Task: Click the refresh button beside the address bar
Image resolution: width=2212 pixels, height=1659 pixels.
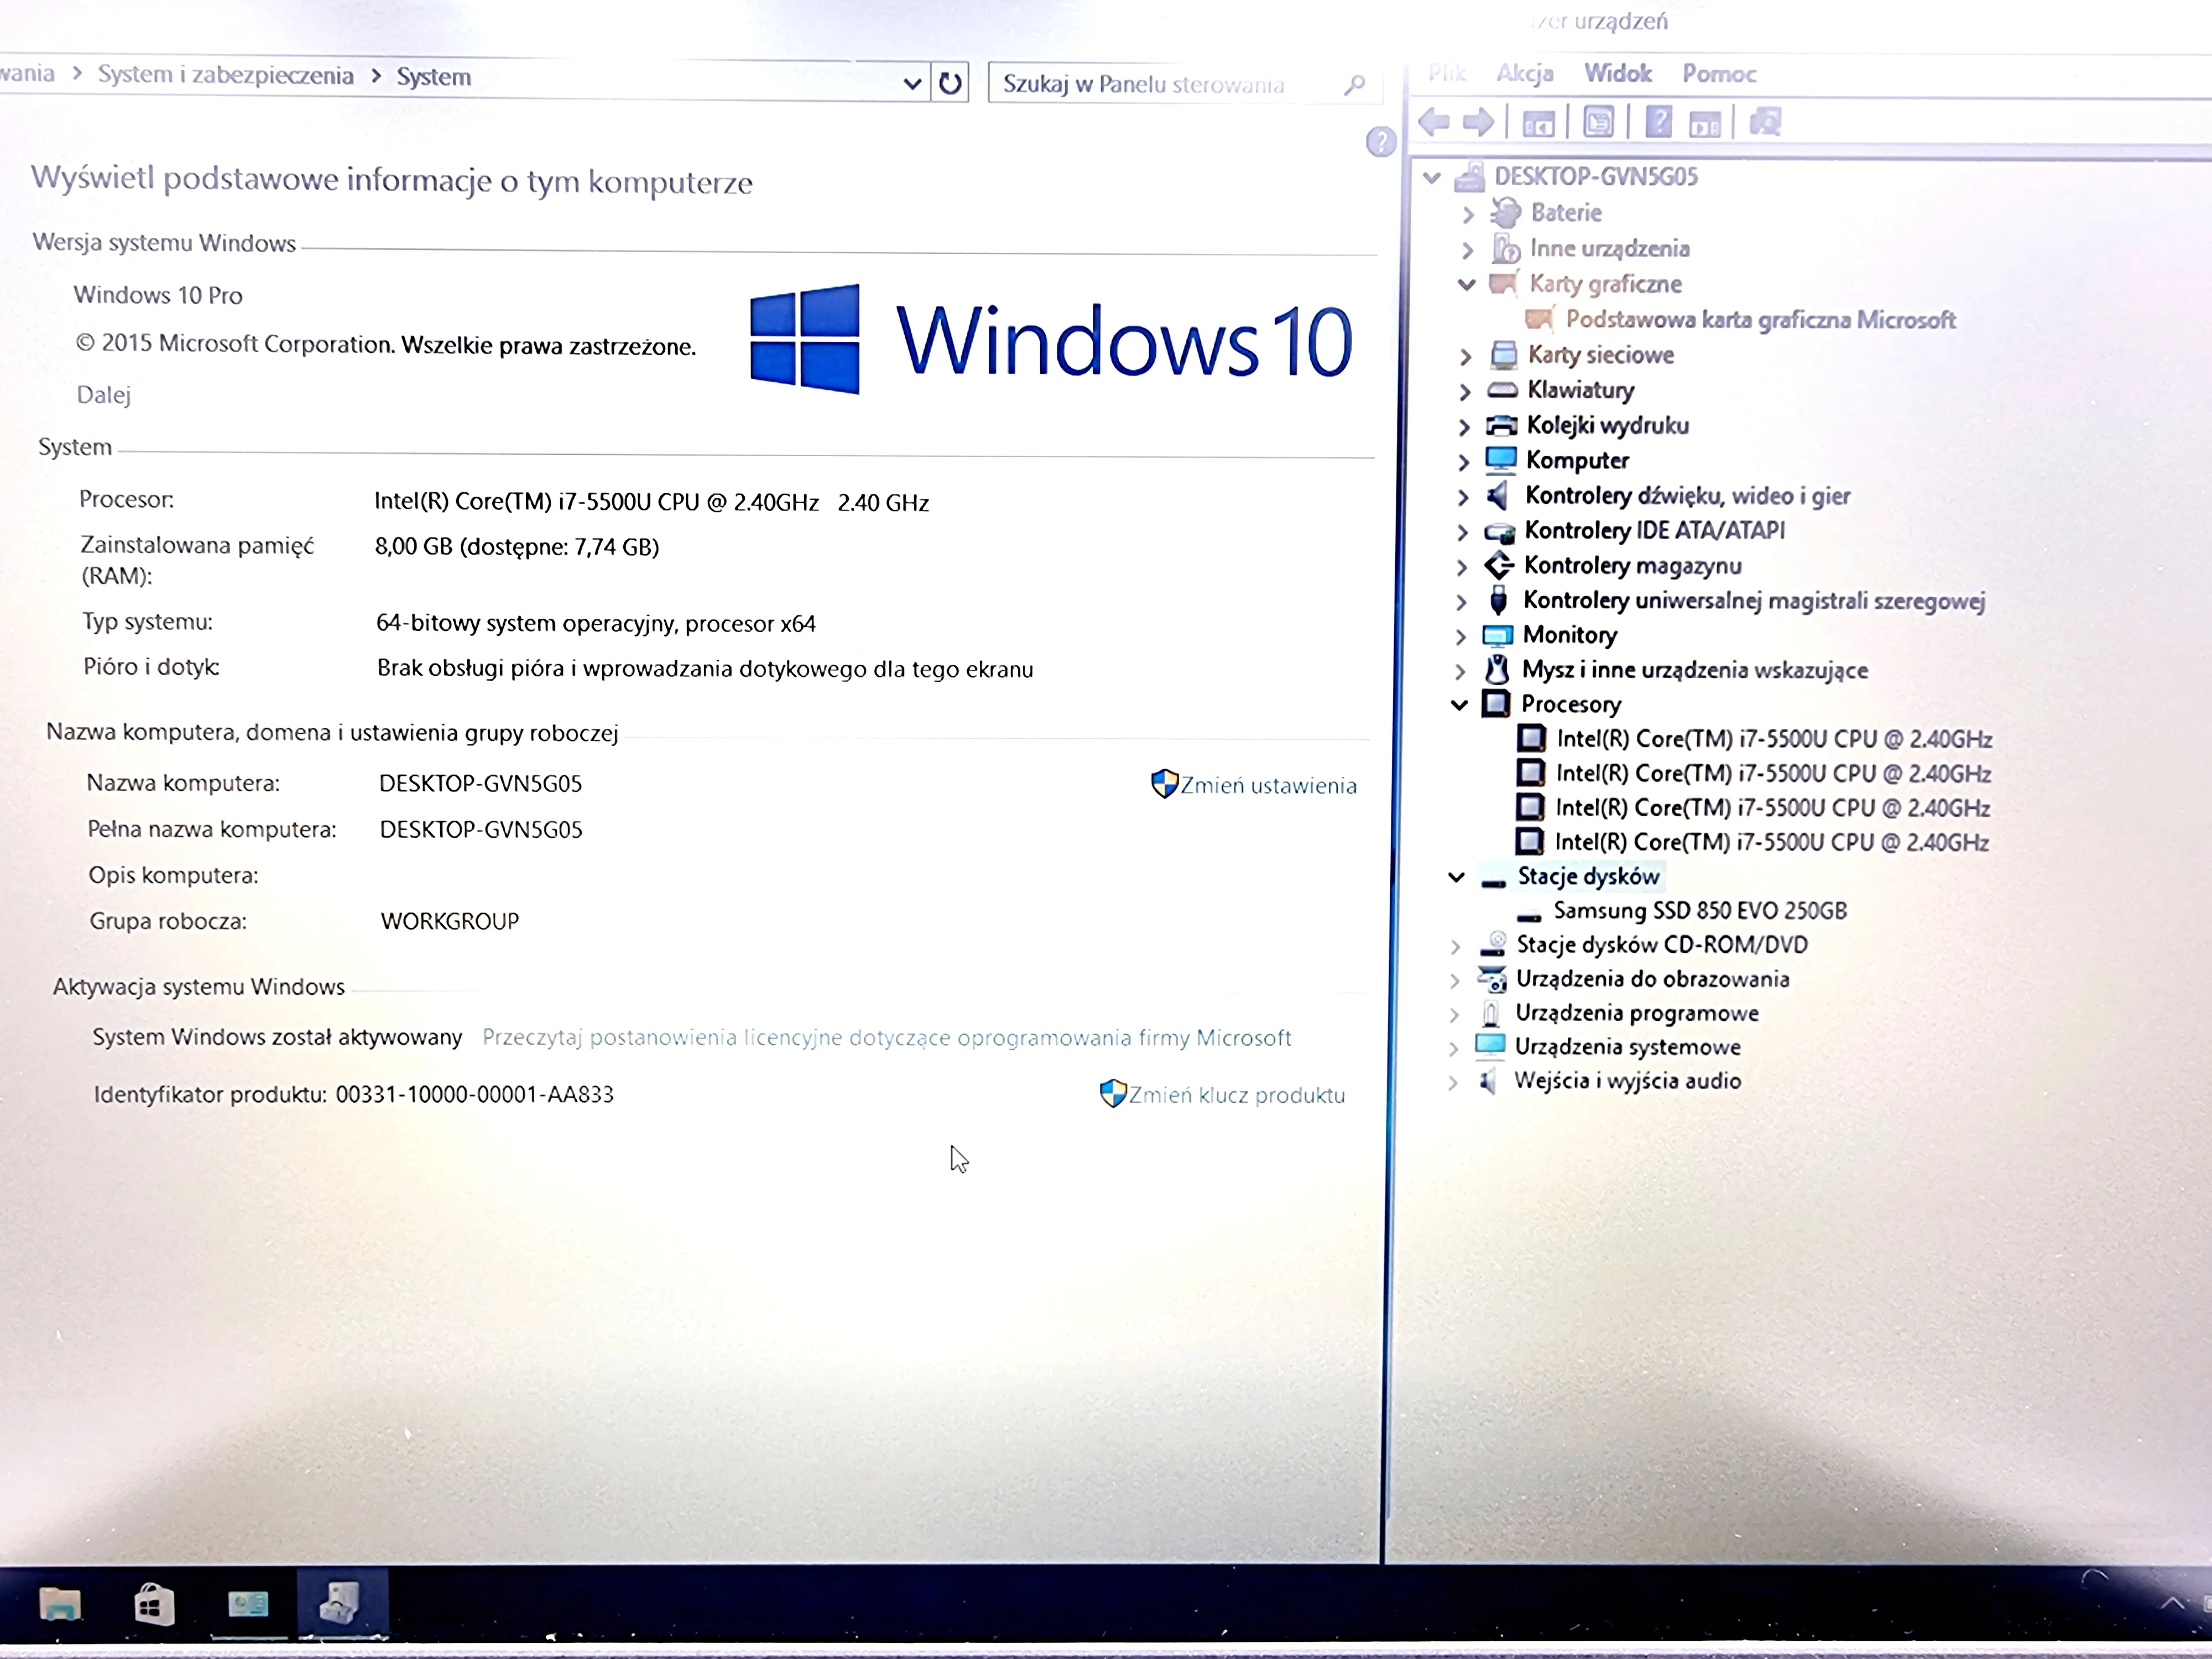Action: (950, 83)
